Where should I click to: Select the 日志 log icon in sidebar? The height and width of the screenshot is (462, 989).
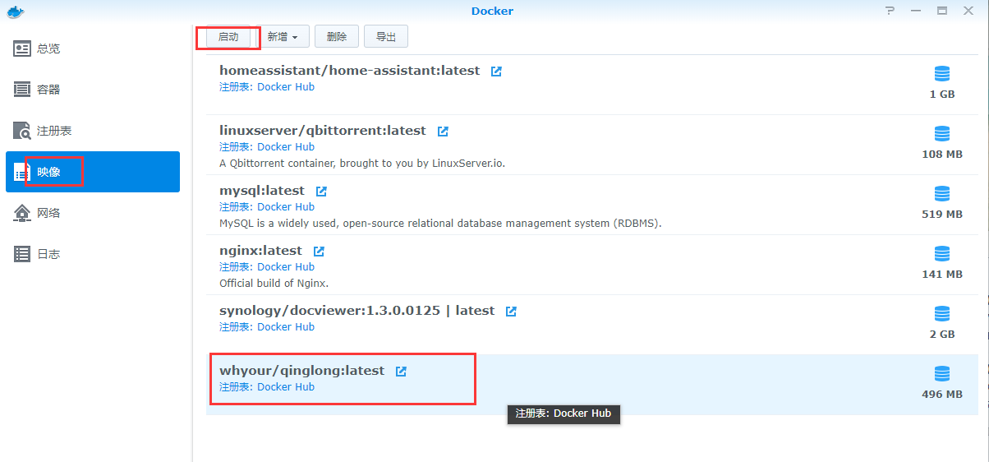22,254
